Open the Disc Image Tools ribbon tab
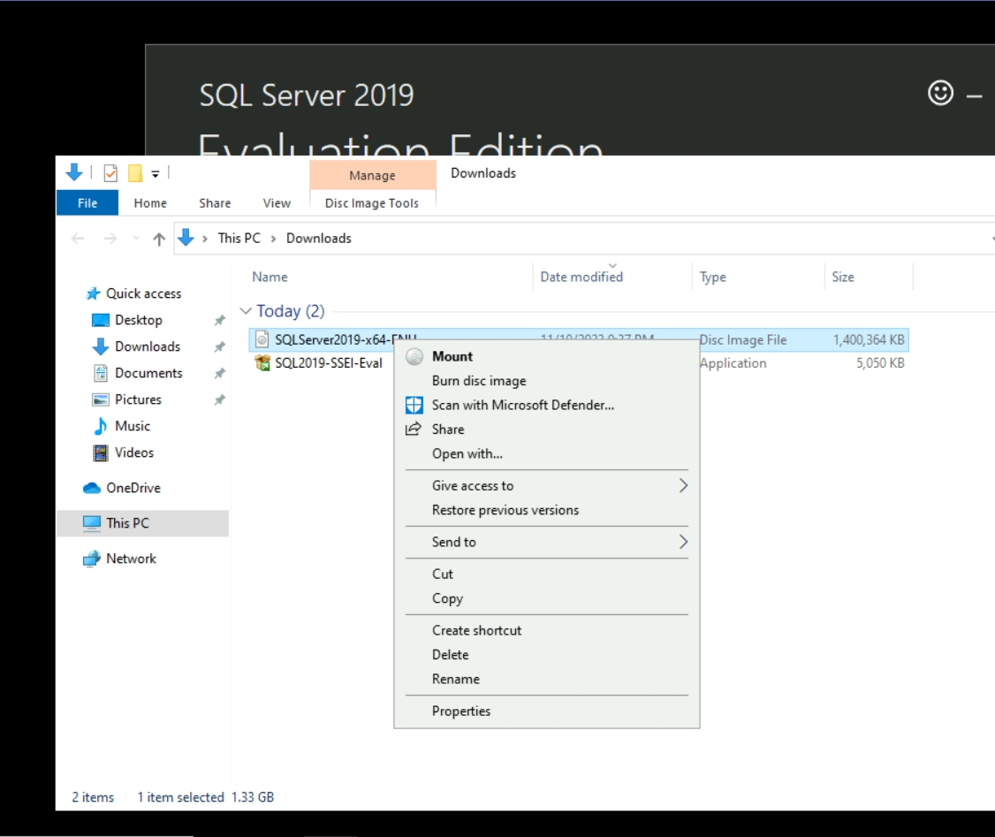Screen dimensions: 995x837 [372, 203]
